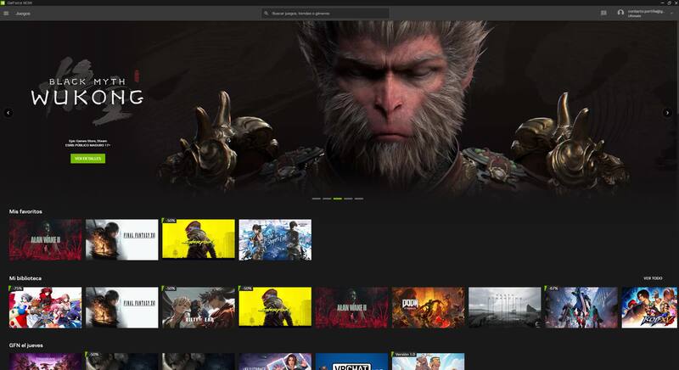
Task: Open the notifications icon in top bar
Action: pos(603,13)
